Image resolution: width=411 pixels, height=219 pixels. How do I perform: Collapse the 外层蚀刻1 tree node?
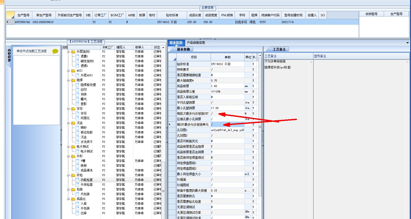[68, 52]
